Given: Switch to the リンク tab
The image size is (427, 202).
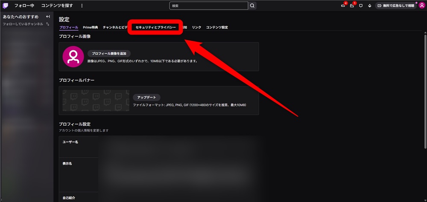Looking at the screenshot, I should coord(196,27).
